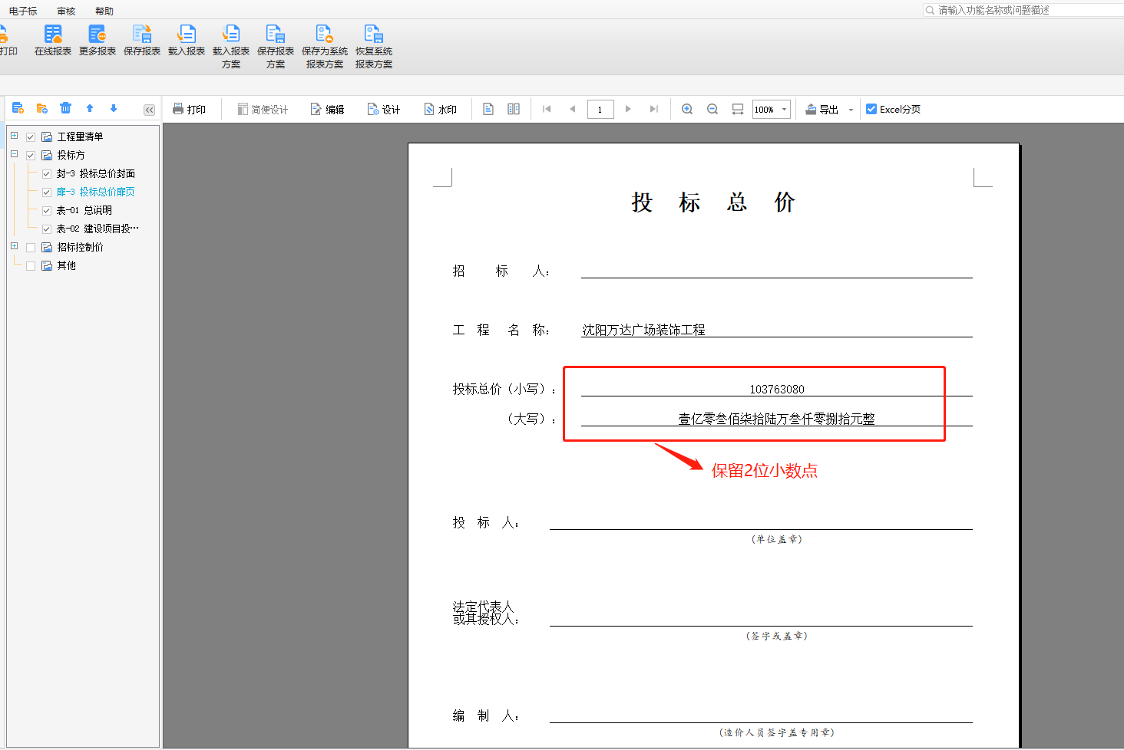Select the 其他 tree item

[x=67, y=265]
